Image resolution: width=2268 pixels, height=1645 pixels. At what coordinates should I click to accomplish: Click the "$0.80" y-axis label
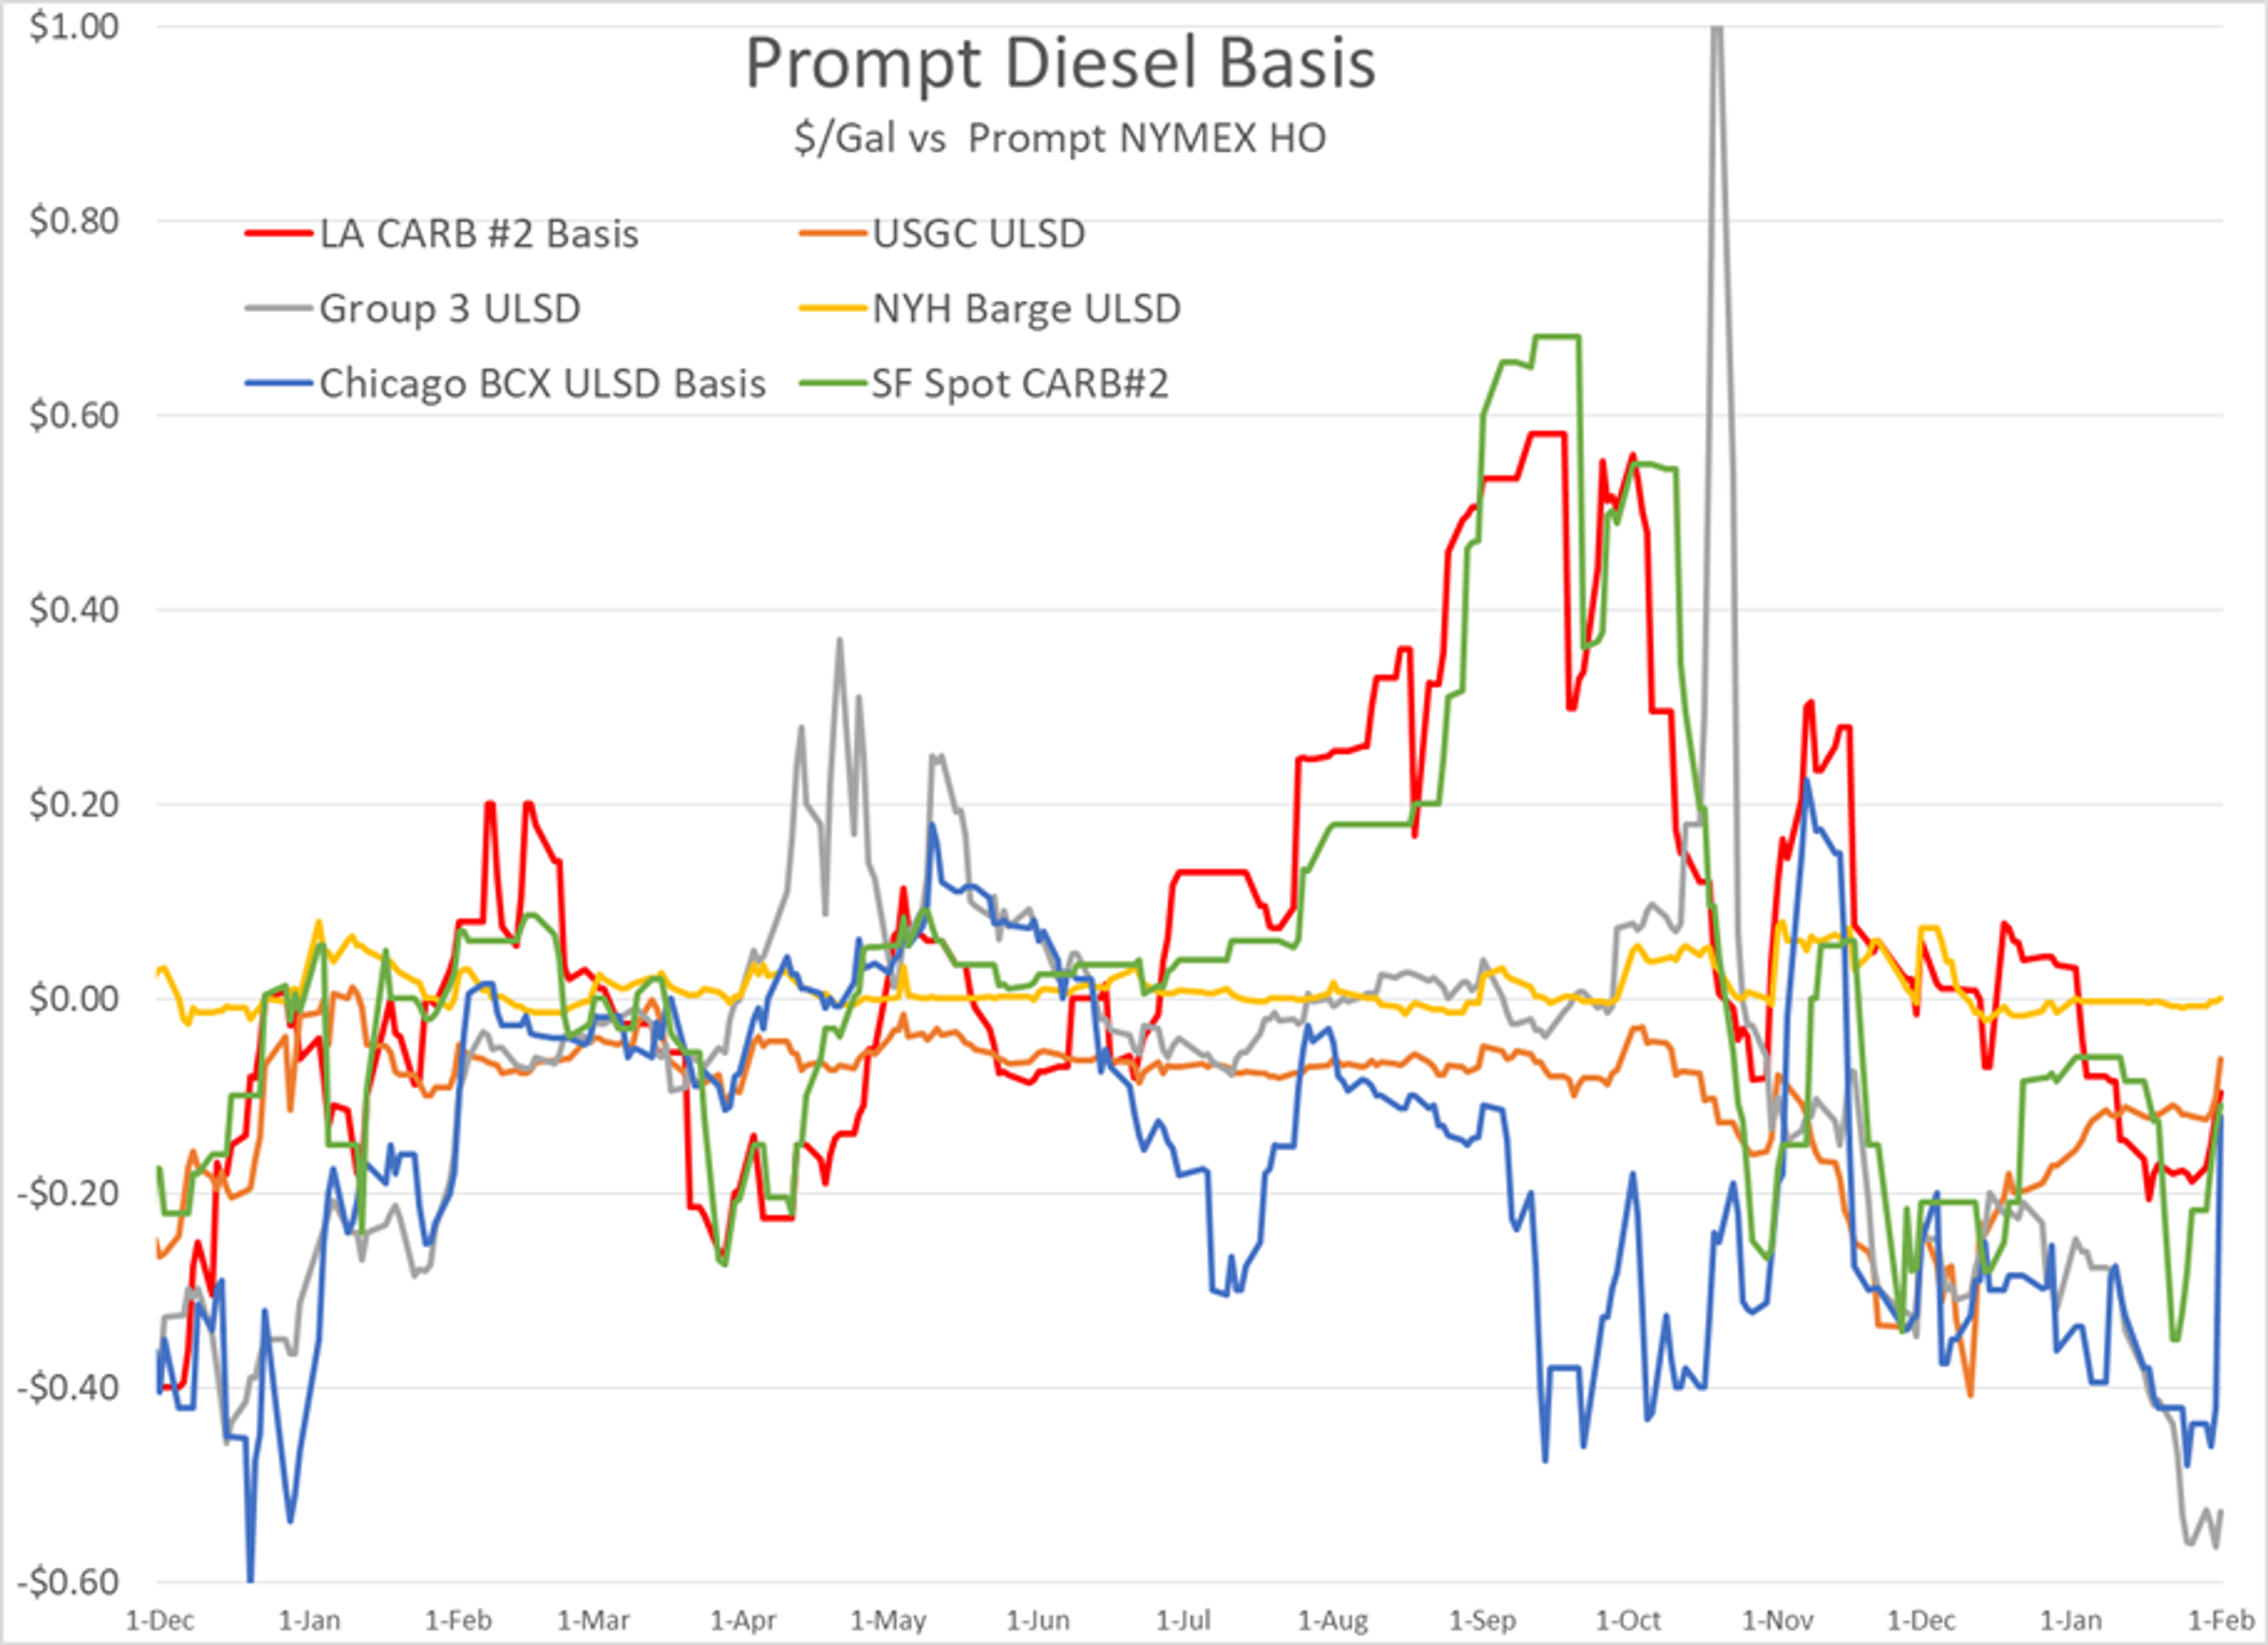74,221
